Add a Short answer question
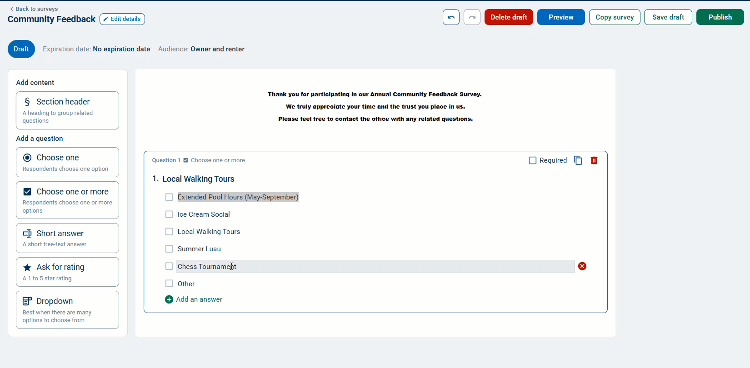The height and width of the screenshot is (368, 750). (x=68, y=238)
